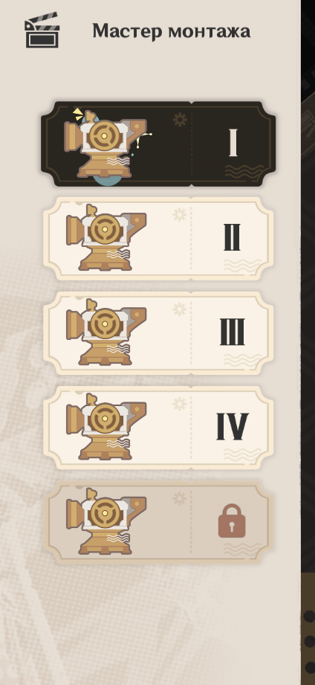This screenshot has height=685, width=315.
Task: Click the clapperboard icon beside Мастер монтажа
Action: click(42, 30)
